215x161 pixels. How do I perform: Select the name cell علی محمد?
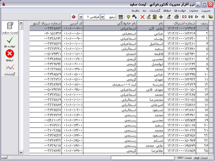click(x=150, y=146)
